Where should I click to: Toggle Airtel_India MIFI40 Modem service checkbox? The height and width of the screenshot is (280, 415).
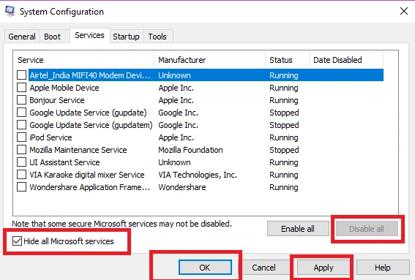[x=21, y=75]
